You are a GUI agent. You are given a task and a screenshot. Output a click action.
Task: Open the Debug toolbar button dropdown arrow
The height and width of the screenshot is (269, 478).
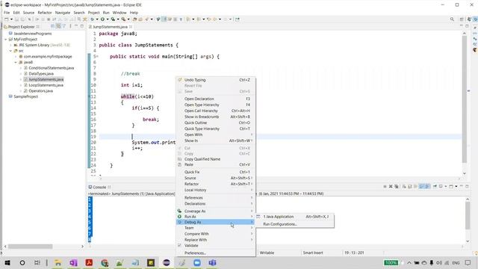point(97,19)
